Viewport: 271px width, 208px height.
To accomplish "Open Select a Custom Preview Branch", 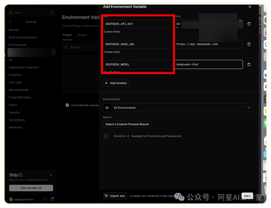I will [127, 124].
